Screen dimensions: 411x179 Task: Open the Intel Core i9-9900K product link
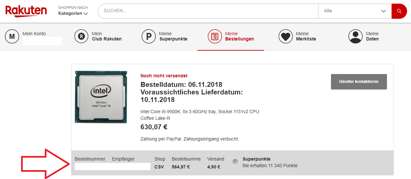(x=200, y=115)
